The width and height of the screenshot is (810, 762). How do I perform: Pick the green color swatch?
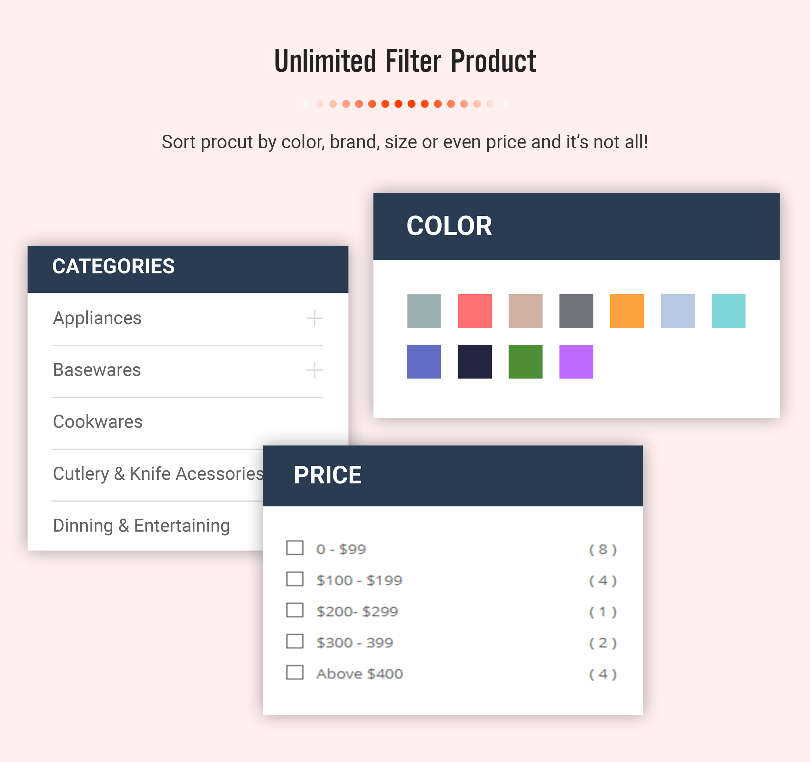[x=525, y=362]
